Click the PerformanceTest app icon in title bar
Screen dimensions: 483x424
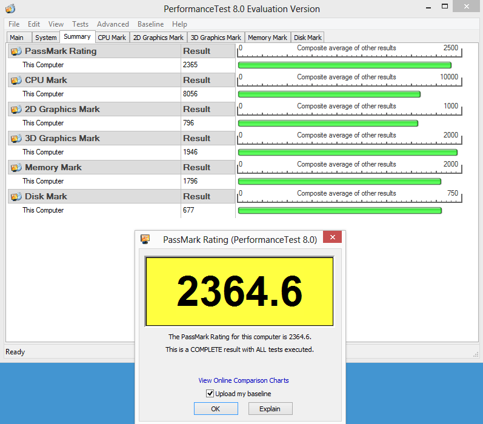click(x=10, y=8)
